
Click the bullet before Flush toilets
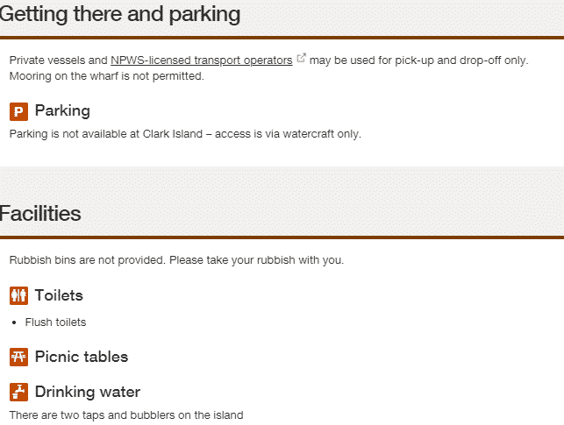coord(14,322)
